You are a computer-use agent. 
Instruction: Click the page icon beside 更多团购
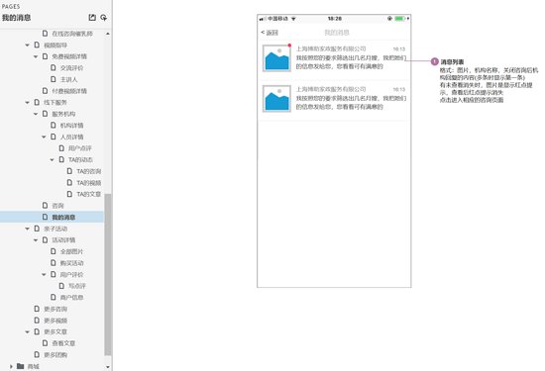coord(37,354)
